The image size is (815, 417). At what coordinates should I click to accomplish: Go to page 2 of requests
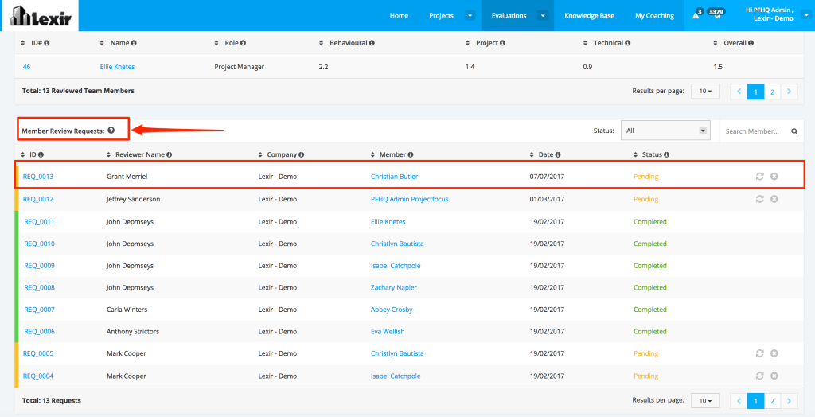772,401
